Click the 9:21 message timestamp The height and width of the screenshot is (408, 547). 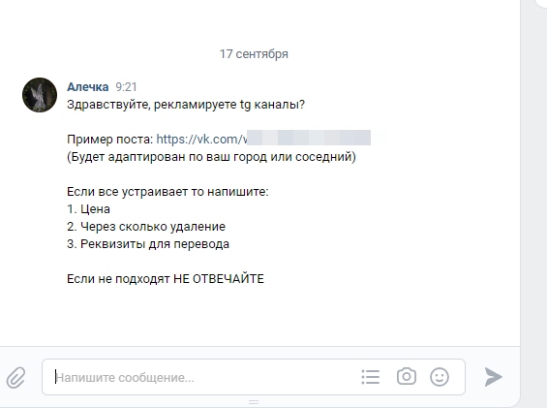(126, 86)
